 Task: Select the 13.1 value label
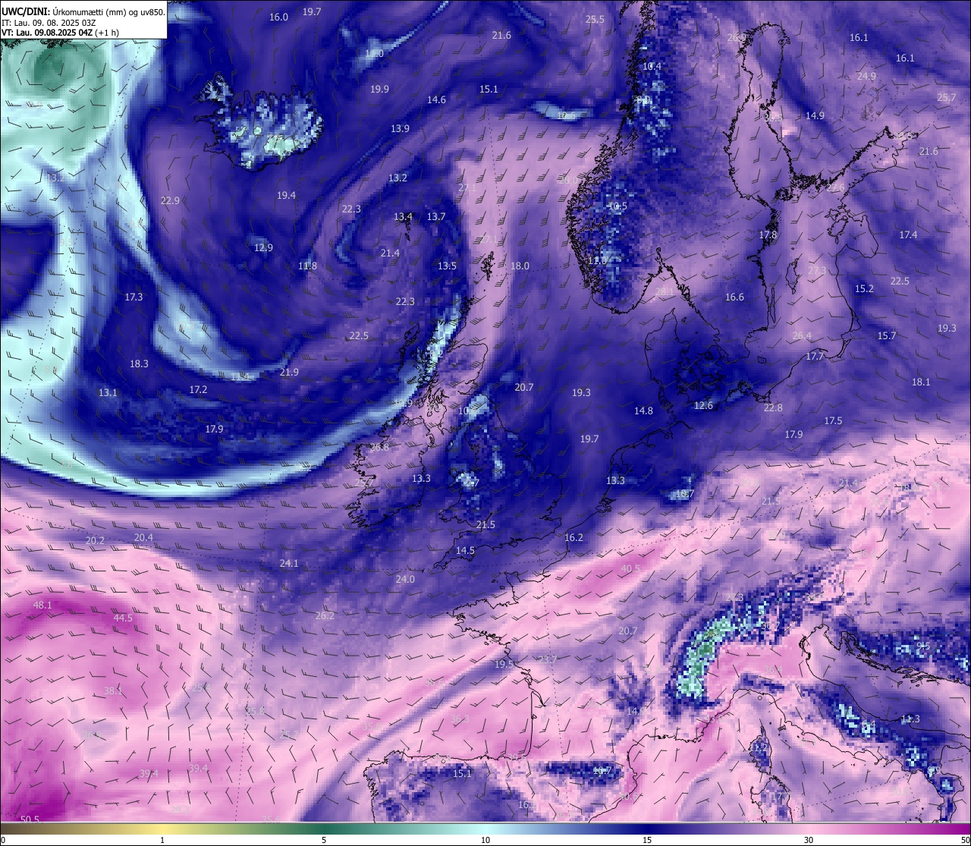pyautogui.click(x=108, y=393)
